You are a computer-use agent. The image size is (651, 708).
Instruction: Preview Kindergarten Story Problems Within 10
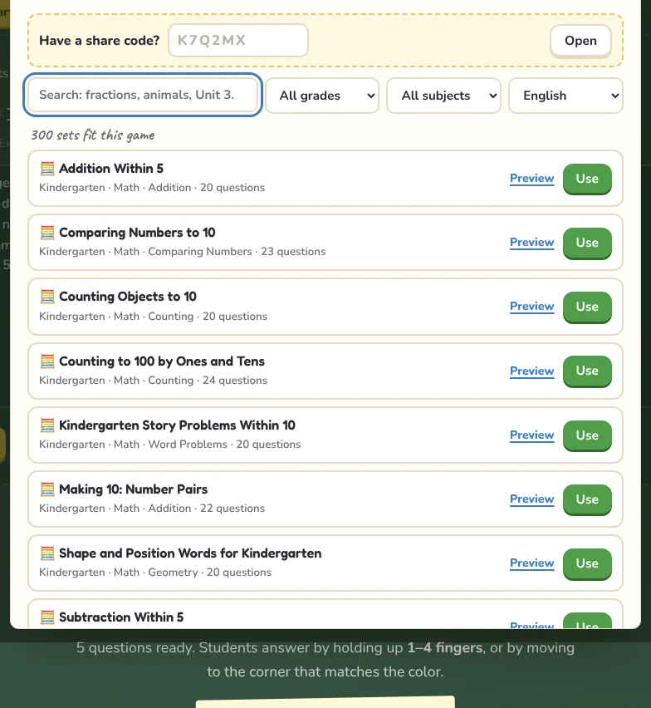[x=532, y=435]
